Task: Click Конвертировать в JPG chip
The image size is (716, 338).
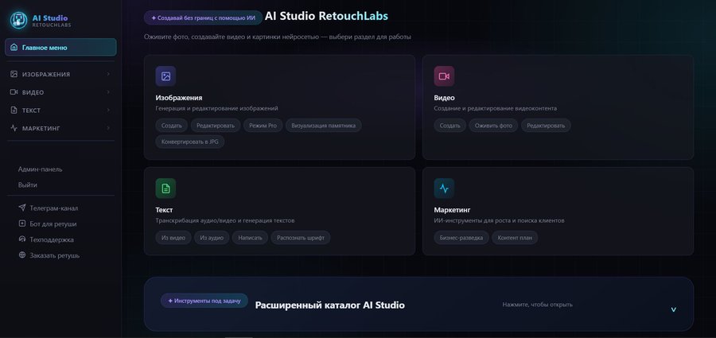Action: pos(190,142)
